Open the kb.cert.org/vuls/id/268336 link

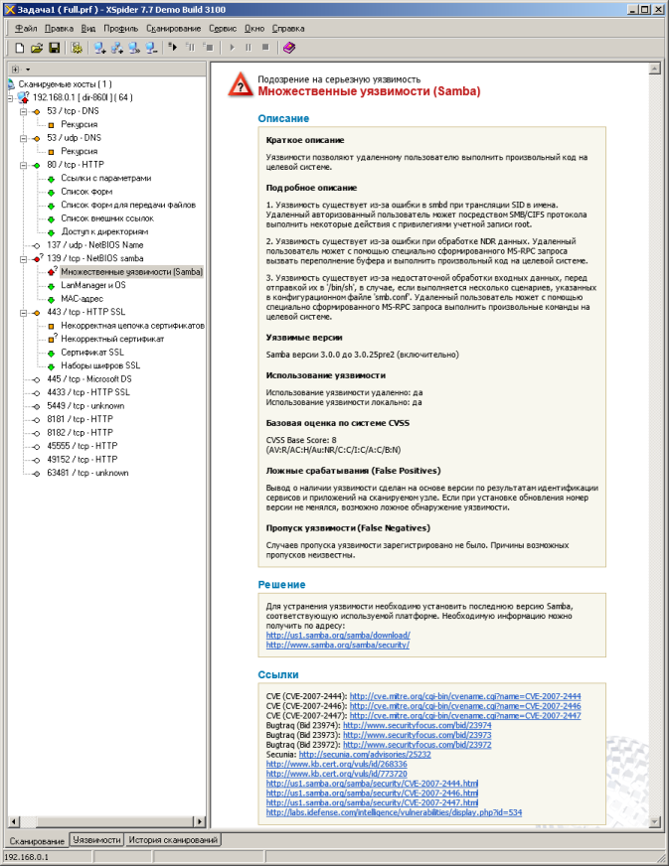pyautogui.click(x=336, y=764)
